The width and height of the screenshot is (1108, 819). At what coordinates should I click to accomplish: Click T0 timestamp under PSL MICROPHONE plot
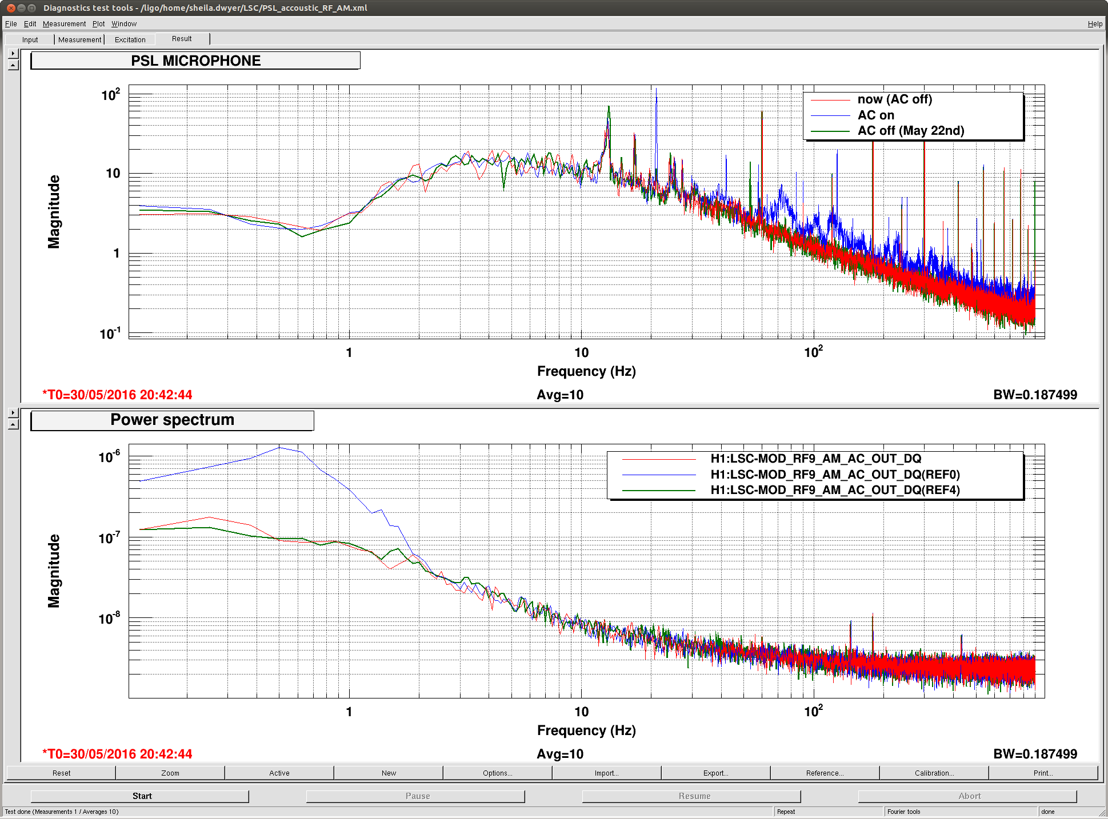coord(117,395)
